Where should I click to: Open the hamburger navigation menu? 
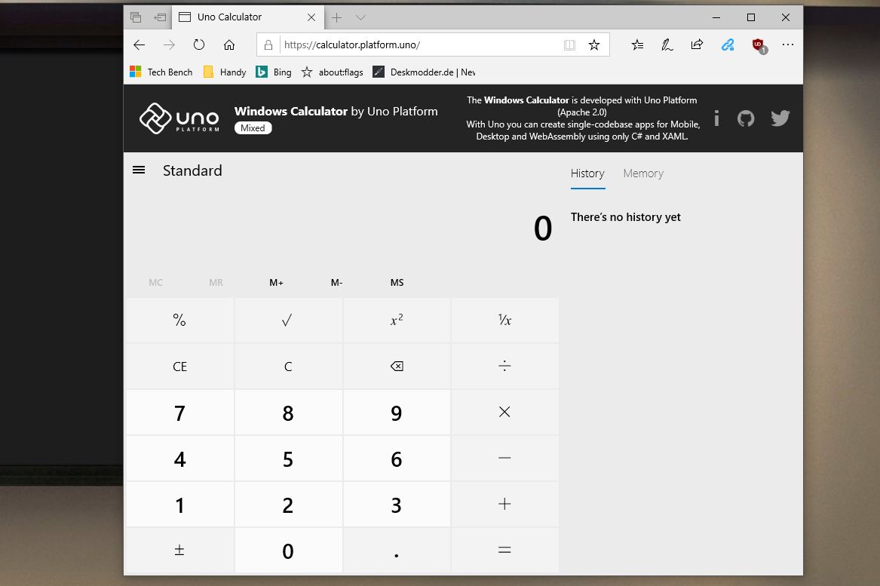click(x=139, y=170)
